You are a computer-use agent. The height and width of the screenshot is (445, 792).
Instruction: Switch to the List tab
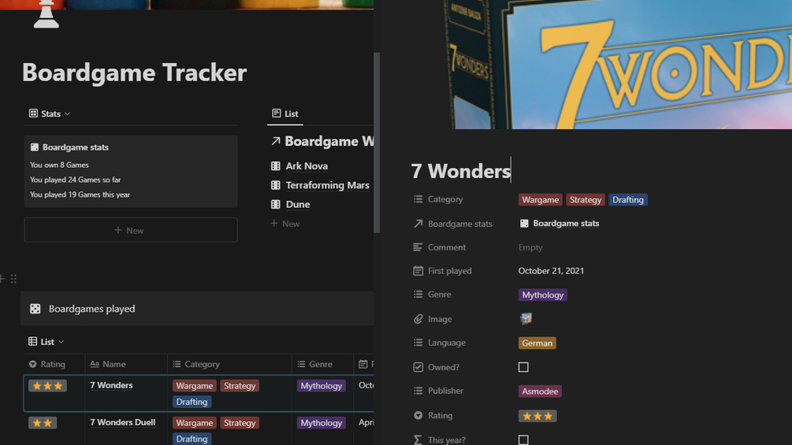click(285, 113)
